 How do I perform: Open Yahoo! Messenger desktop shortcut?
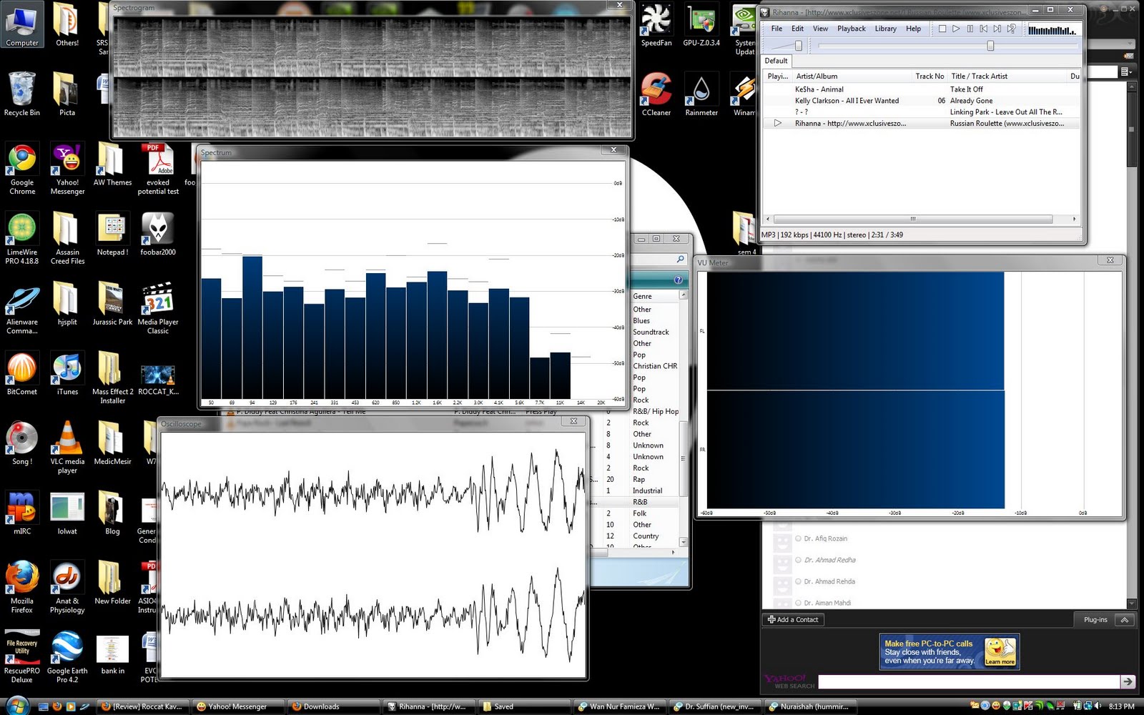coord(67,169)
